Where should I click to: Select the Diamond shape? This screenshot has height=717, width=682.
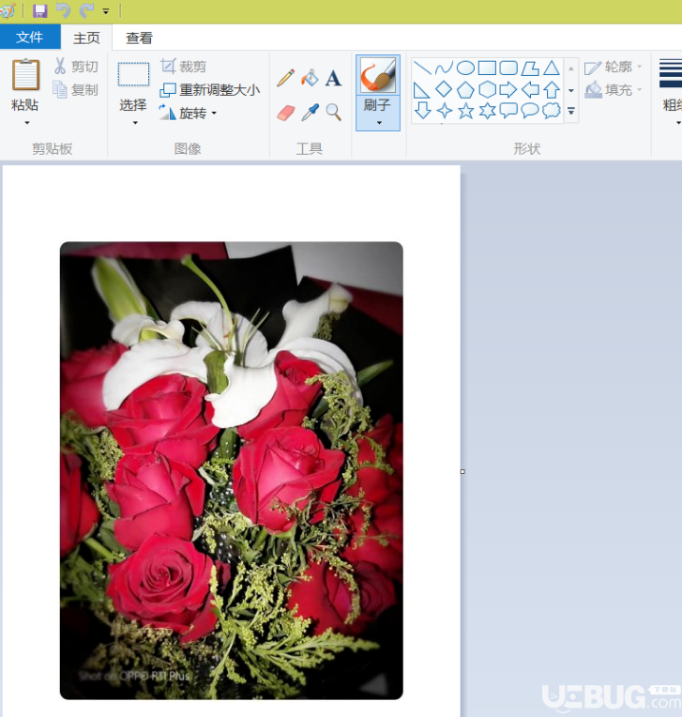pos(444,90)
